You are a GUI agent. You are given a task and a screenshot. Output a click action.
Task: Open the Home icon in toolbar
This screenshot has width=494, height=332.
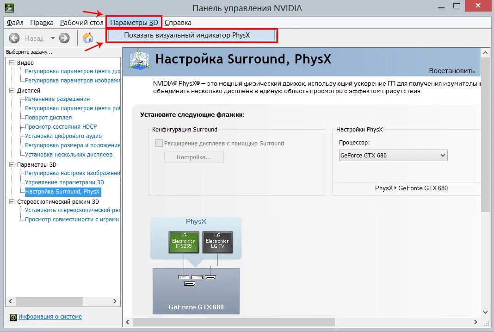pyautogui.click(x=88, y=38)
